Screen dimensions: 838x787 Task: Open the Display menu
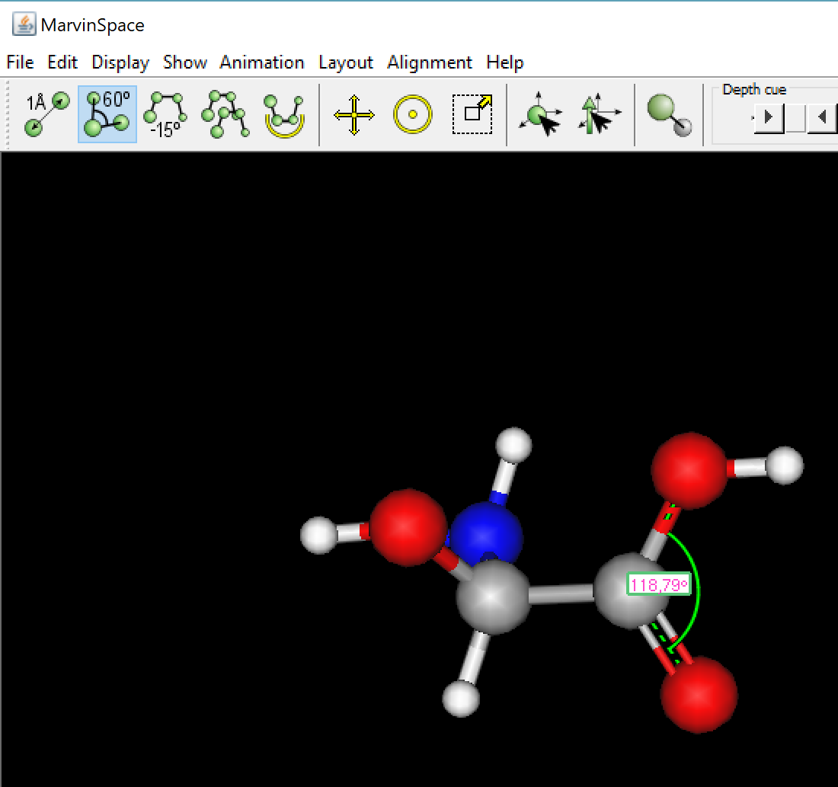[120, 62]
